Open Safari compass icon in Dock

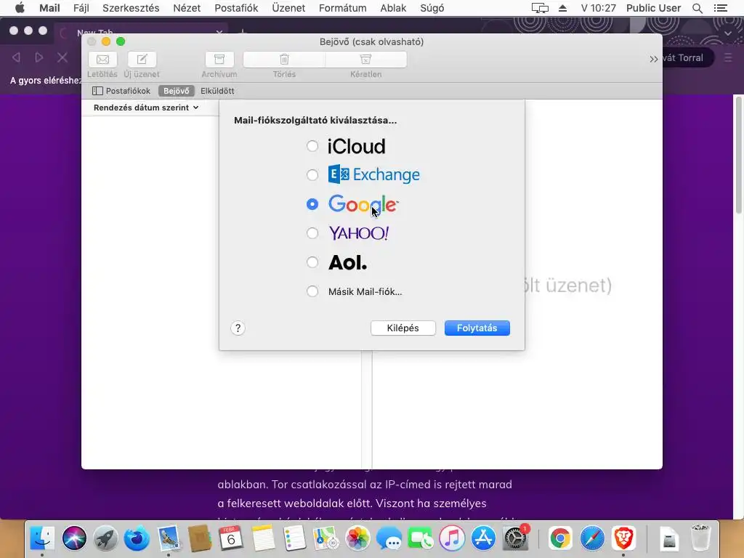coord(591,538)
